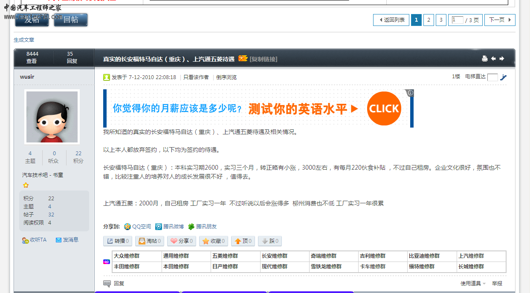Go to page 3
This screenshot has width=530, height=293.
[441, 20]
